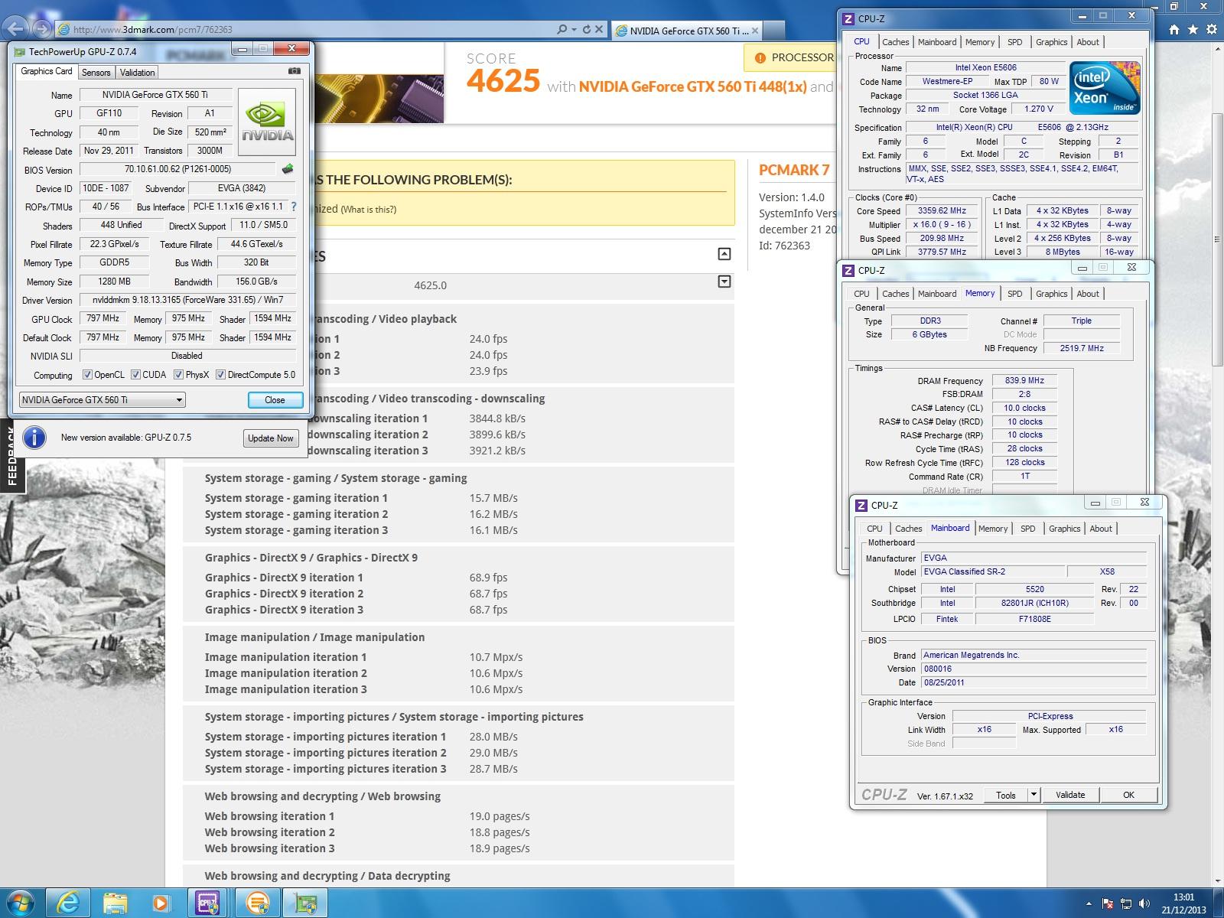Toggle the CUDA checkbox
Viewport: 1224px width, 918px height.
[x=135, y=375]
